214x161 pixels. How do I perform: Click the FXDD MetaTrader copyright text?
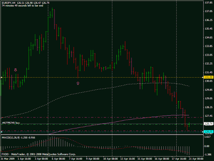39,154
